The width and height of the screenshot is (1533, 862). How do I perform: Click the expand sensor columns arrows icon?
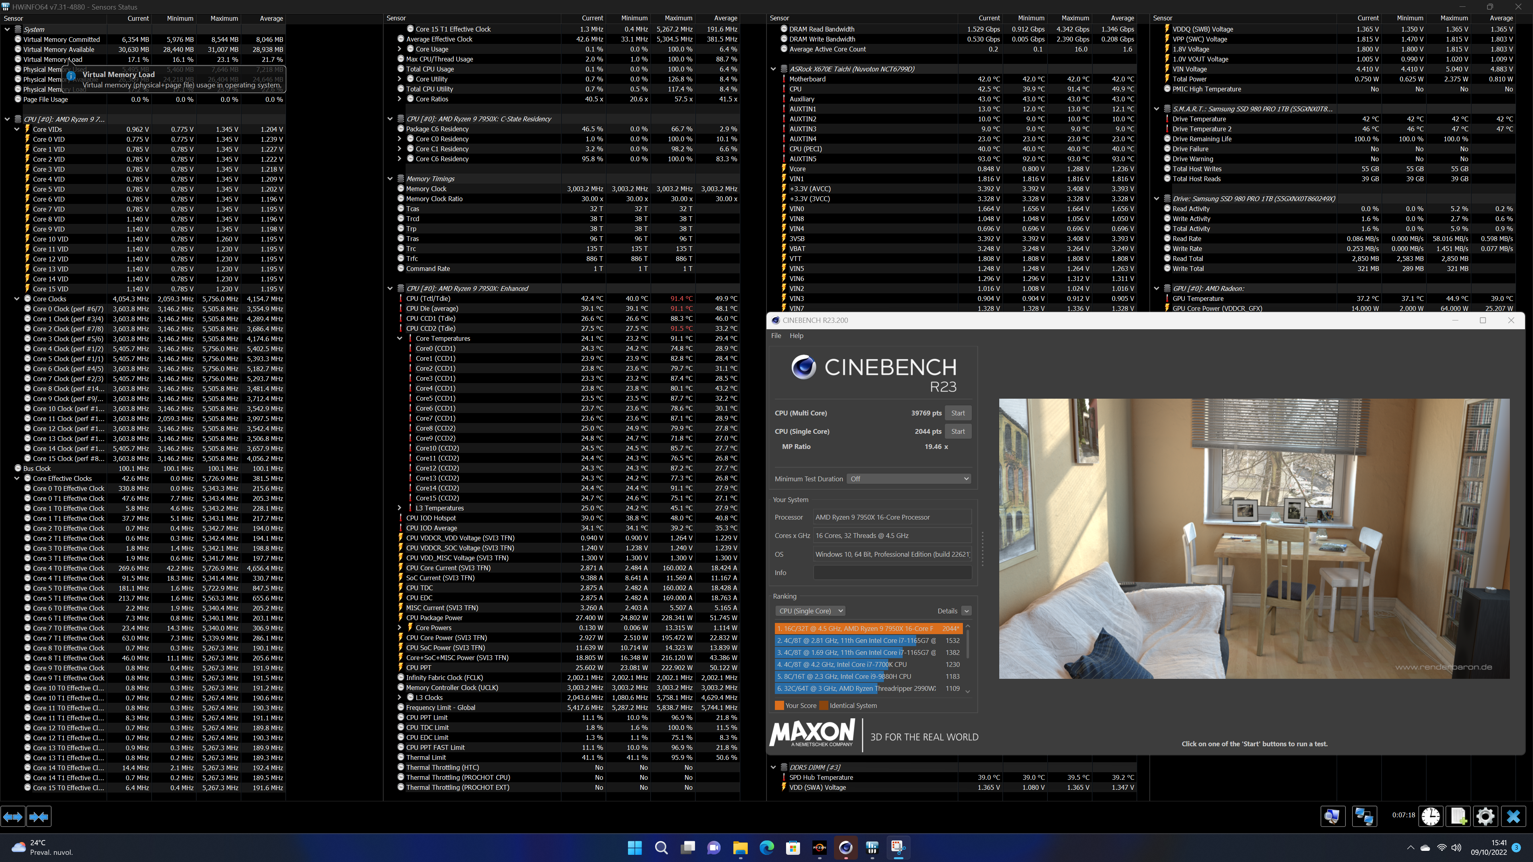click(13, 817)
